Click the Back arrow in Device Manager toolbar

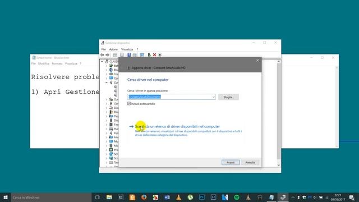click(x=102, y=55)
